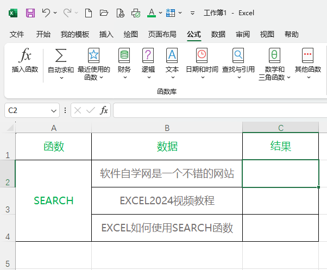Cancel entry with the X button
The height and width of the screenshot is (270, 327).
point(78,110)
